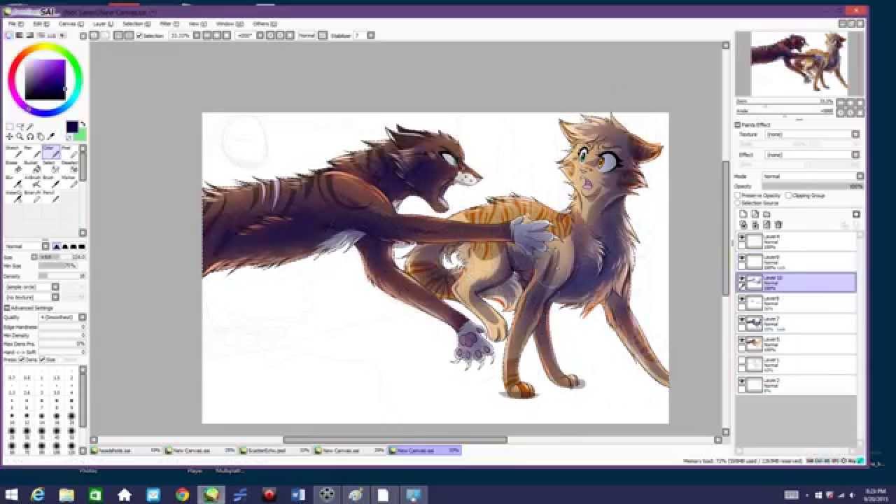Open the Effect dropdown in Paints Effect
This screenshot has width=896, height=504.
tap(812, 155)
